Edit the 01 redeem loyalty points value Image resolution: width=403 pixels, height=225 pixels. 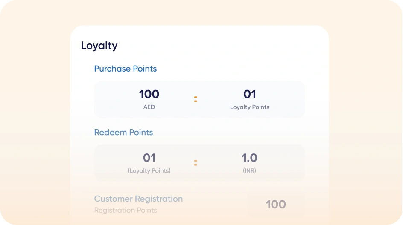tap(149, 158)
